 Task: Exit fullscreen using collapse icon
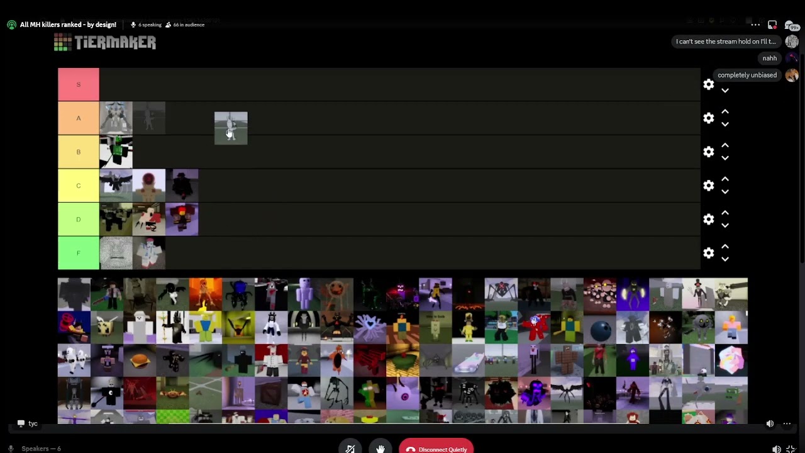pos(791,449)
